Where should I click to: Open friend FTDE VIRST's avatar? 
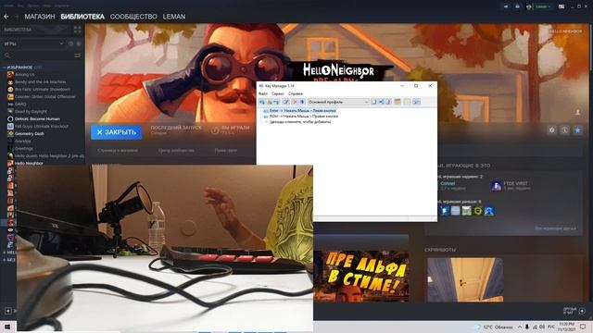497,186
